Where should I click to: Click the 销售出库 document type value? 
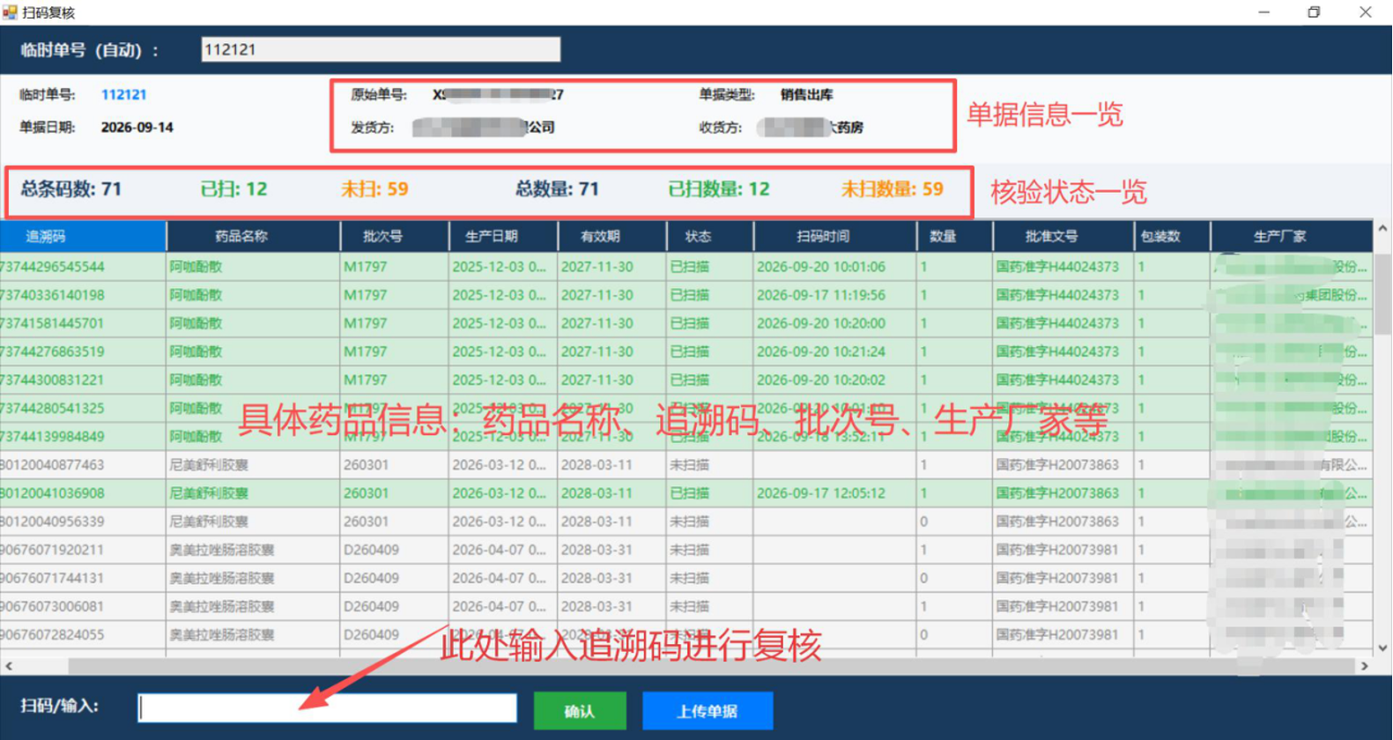coord(806,94)
